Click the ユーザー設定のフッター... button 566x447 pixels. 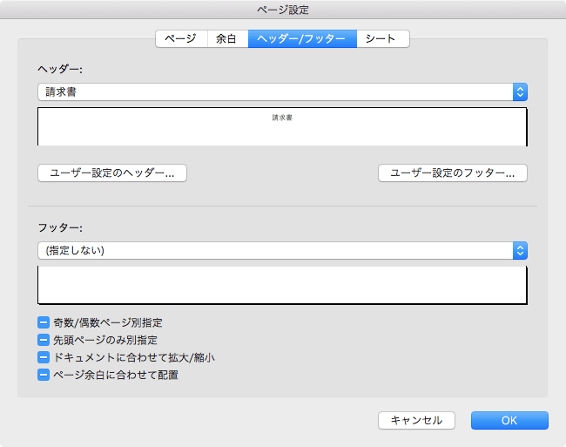click(453, 173)
